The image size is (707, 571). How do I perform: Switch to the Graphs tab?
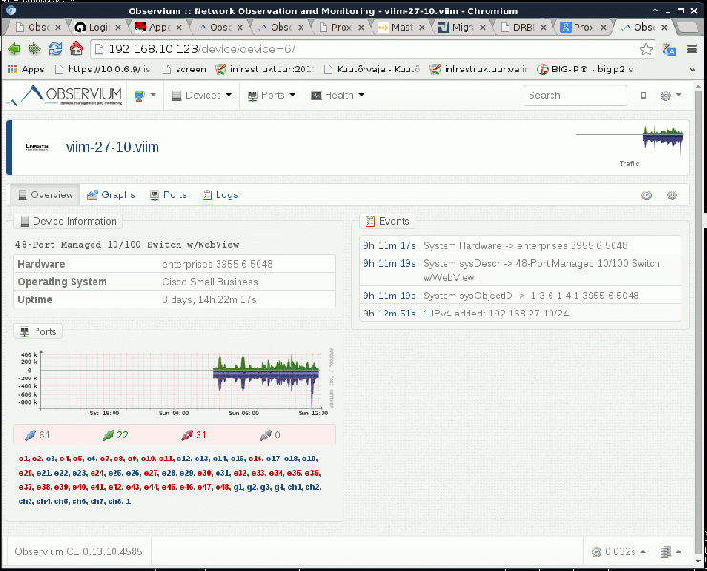coord(111,195)
